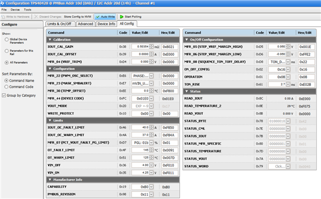Edit TON_RISE hex field 0xE02B
Image resolution: width=321 pixels, height=199 pixels.
coord(306,84)
